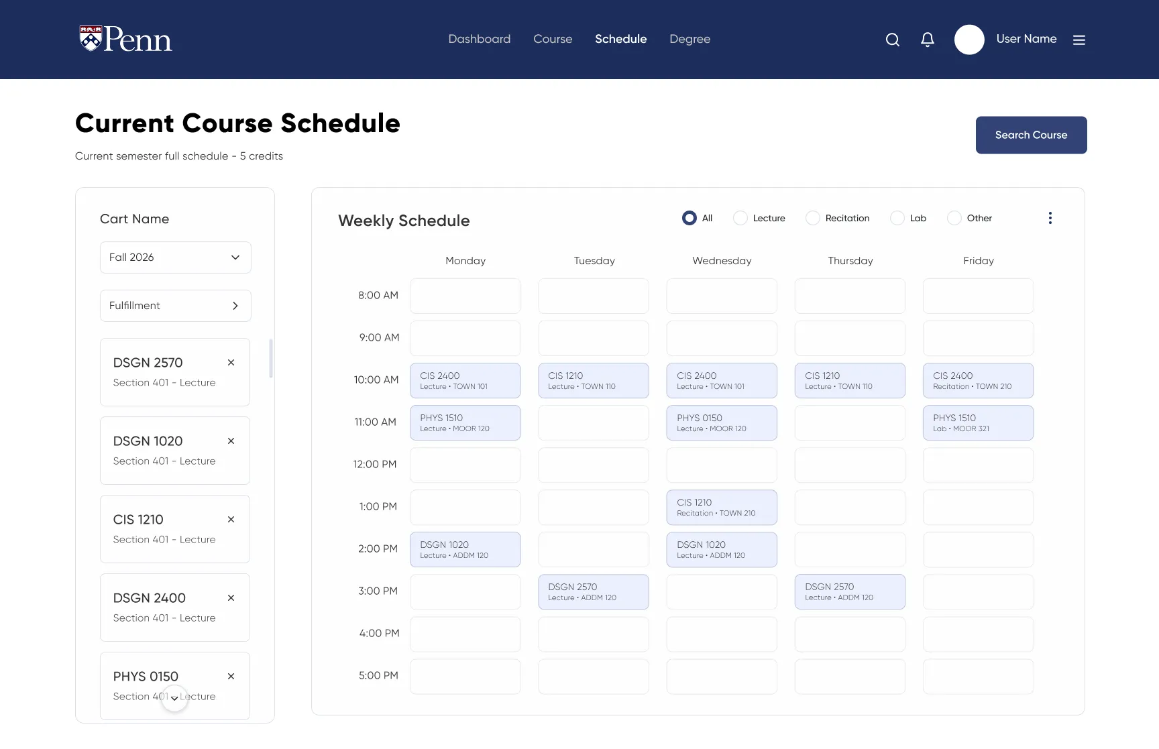Open notifications bell icon

click(x=928, y=40)
